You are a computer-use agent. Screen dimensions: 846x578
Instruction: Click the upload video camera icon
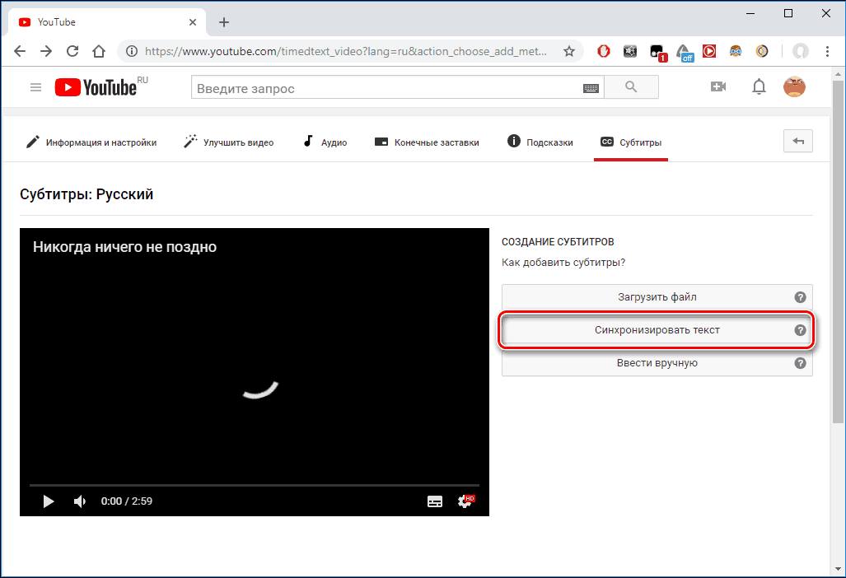click(718, 87)
